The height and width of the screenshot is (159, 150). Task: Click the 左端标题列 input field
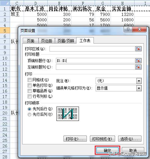pyautogui.click(x=95, y=67)
